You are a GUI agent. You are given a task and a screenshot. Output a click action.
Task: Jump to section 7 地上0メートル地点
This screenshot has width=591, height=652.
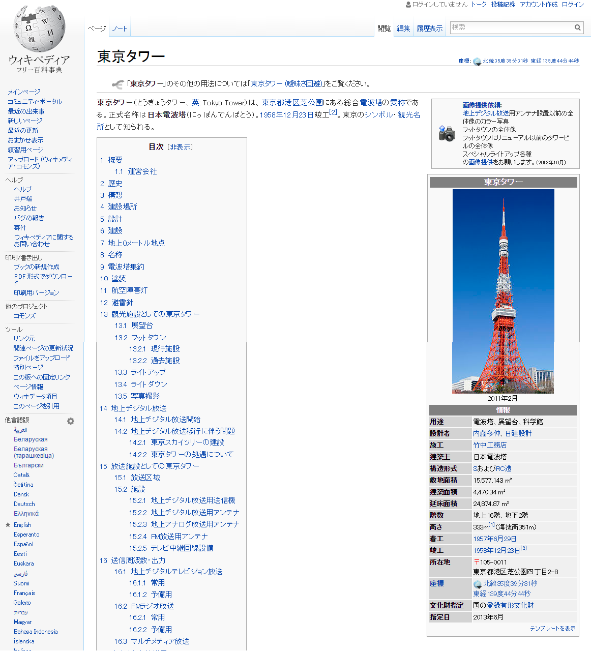tap(133, 243)
